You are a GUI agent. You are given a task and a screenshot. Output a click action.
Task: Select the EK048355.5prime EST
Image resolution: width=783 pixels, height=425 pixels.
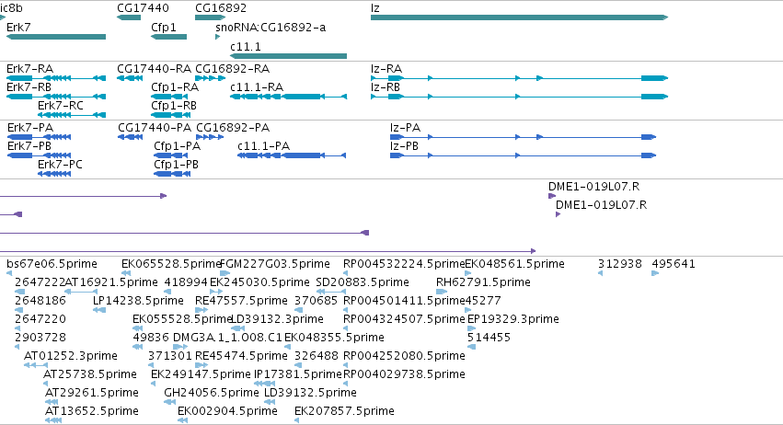coord(288,348)
